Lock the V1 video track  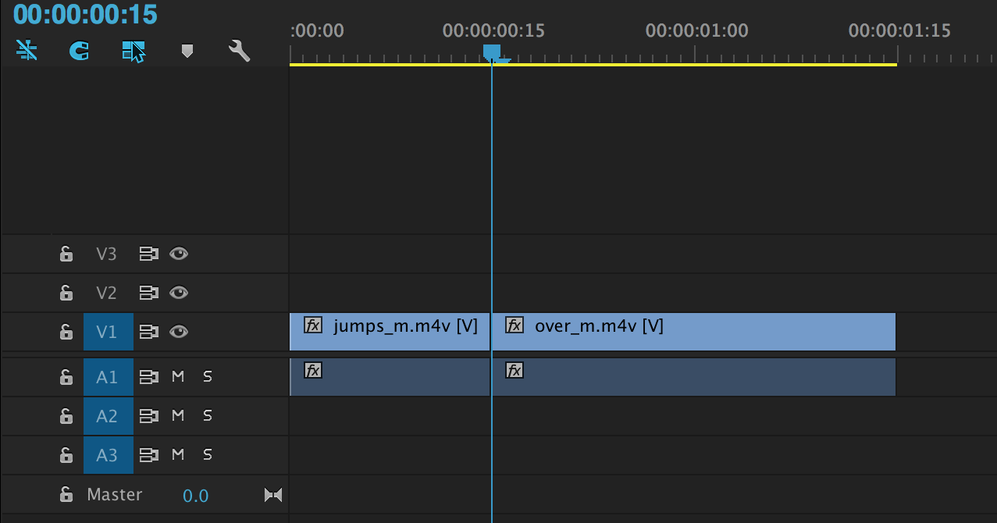click(66, 332)
